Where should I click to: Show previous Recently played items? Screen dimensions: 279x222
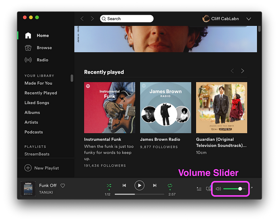[x=232, y=71]
